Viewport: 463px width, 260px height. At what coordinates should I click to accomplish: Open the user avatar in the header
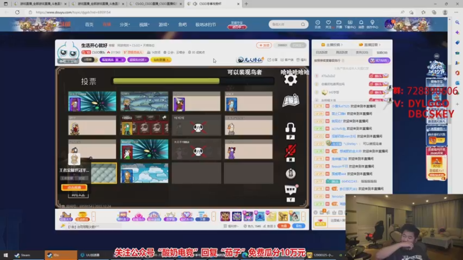point(389,24)
